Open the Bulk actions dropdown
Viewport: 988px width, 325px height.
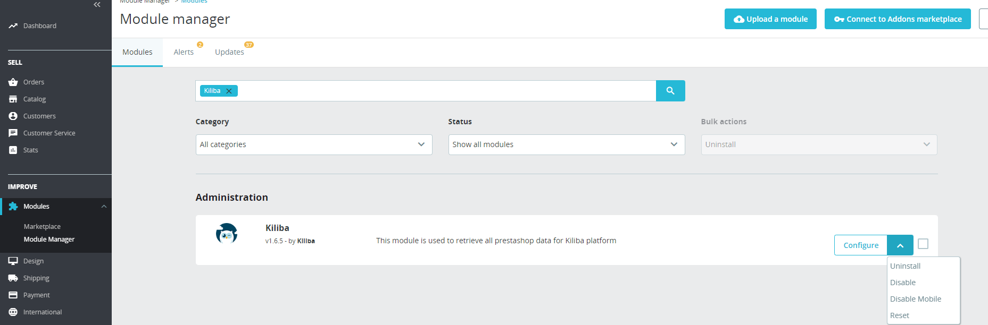819,144
